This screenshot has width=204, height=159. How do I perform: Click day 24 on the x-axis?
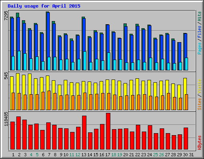click(x=149, y=155)
